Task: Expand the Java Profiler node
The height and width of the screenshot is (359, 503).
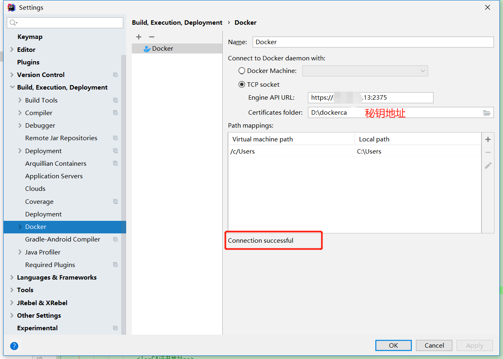Action: [x=20, y=252]
